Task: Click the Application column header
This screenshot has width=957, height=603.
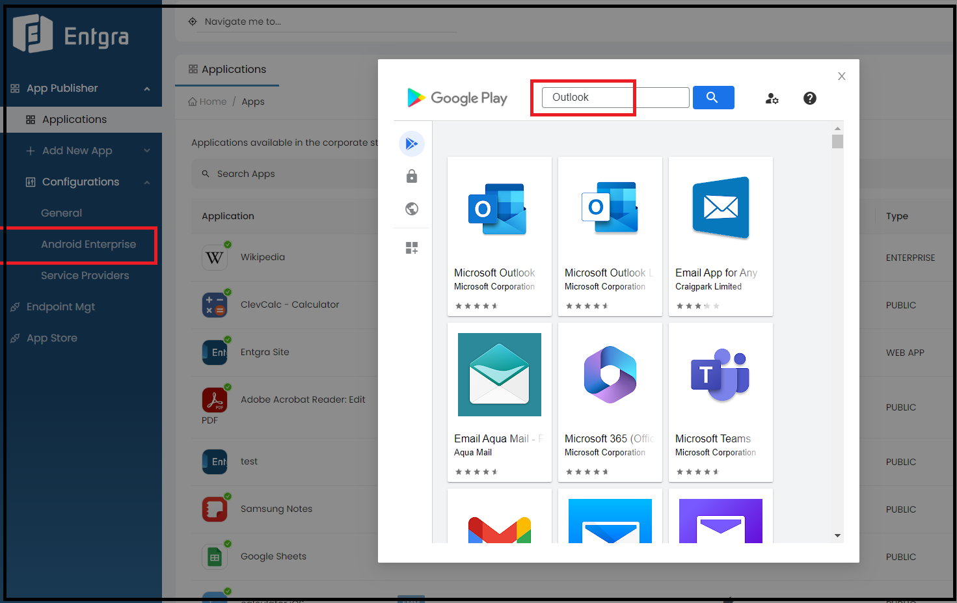Action: pyautogui.click(x=228, y=217)
